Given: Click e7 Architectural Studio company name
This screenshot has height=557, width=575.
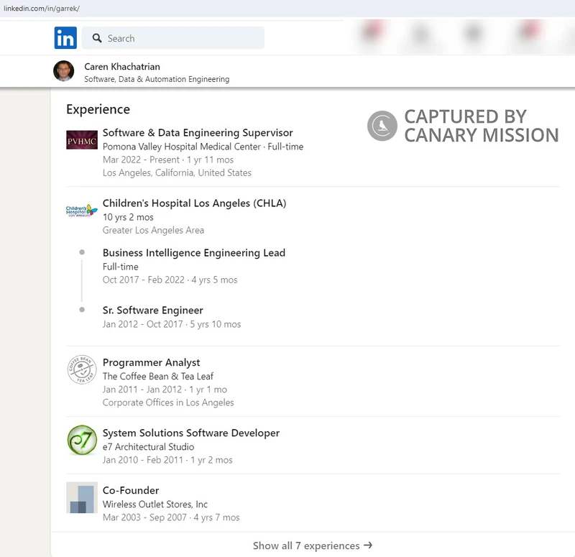Looking at the screenshot, I should pyautogui.click(x=148, y=447).
